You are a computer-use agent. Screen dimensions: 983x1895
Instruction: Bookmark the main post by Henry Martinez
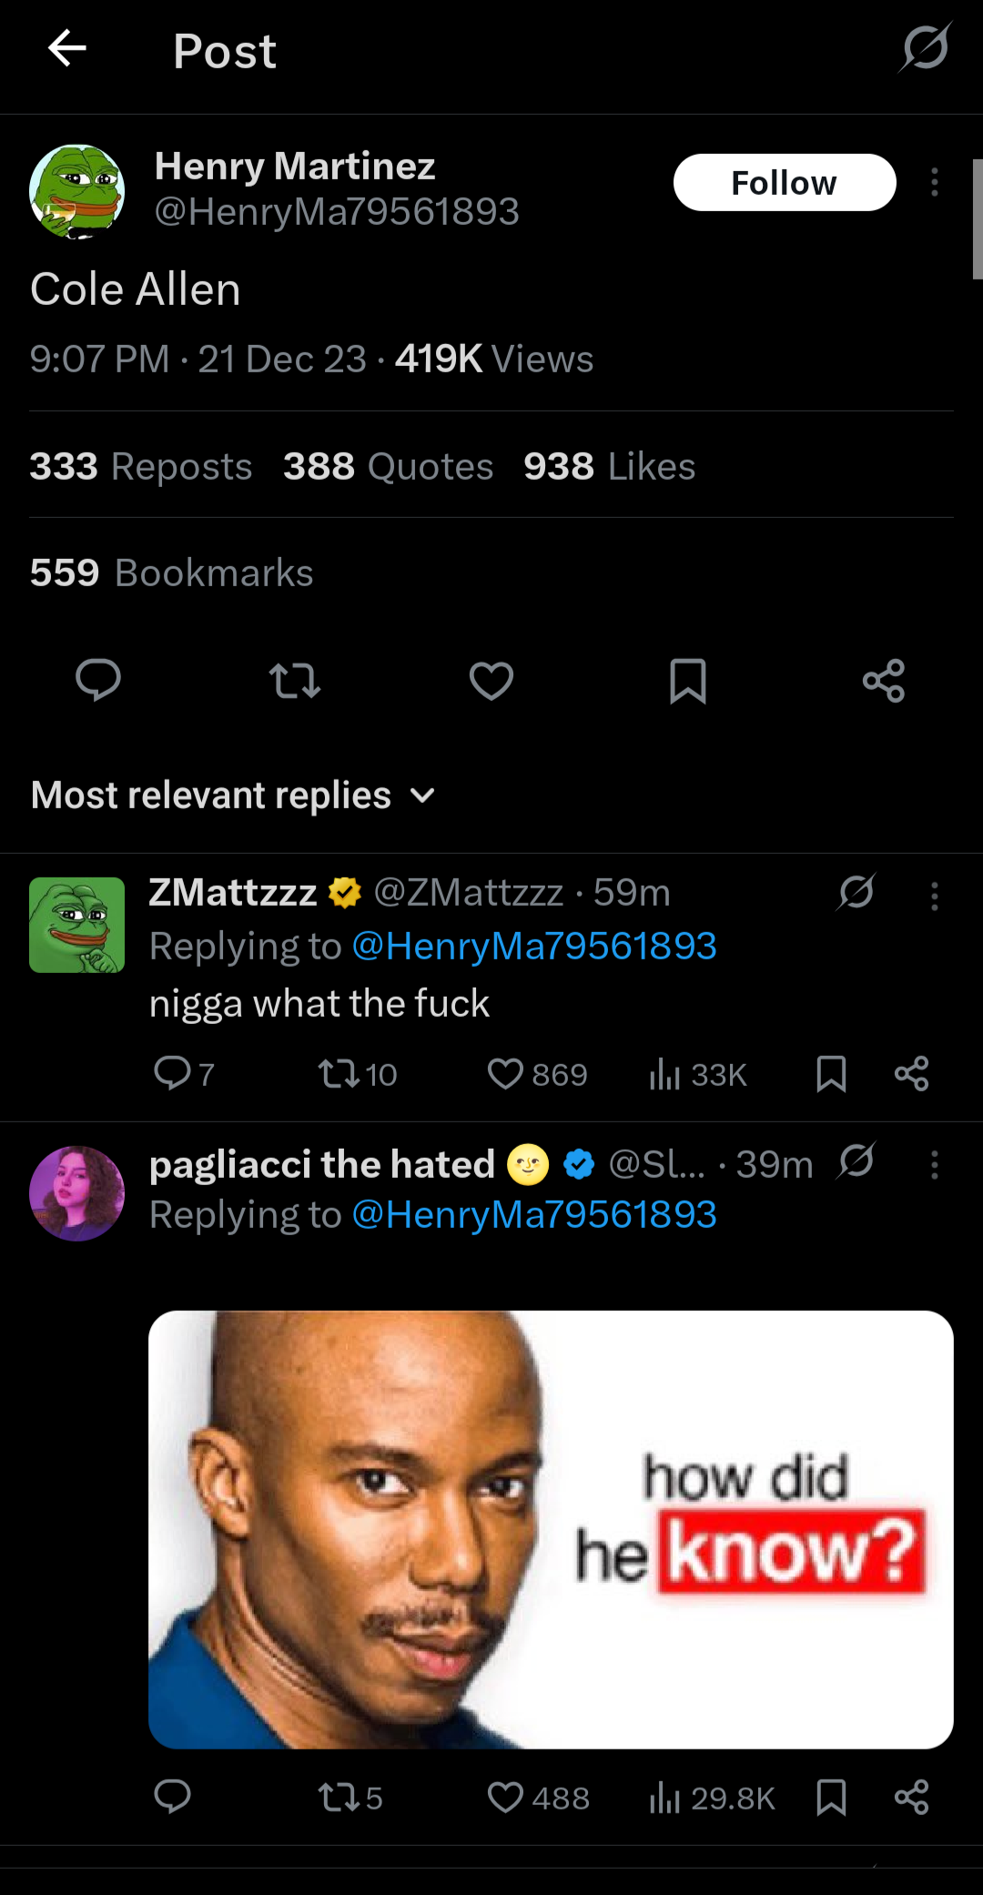688,680
